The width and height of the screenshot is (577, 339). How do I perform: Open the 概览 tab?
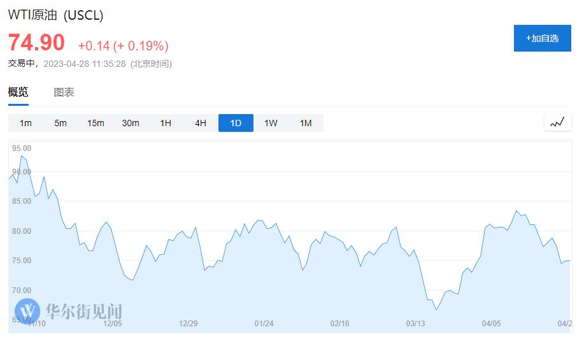tap(18, 92)
